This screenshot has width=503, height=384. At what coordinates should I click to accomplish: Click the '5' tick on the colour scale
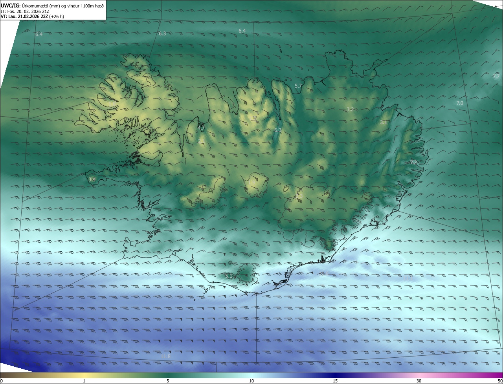[x=168, y=381]
